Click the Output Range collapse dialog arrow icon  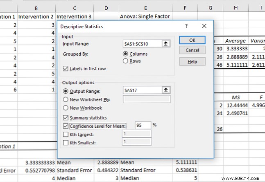(x=166, y=90)
